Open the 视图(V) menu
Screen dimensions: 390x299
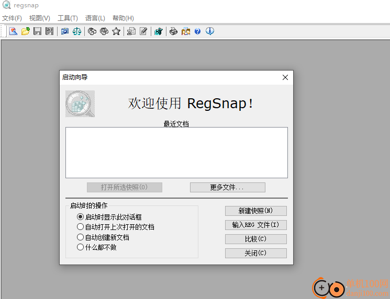[x=40, y=18]
